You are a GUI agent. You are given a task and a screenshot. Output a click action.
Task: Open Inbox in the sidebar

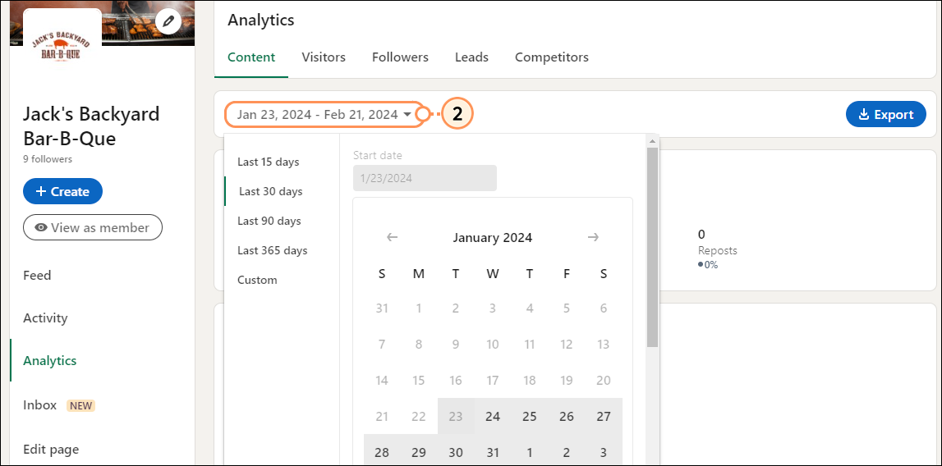click(39, 405)
